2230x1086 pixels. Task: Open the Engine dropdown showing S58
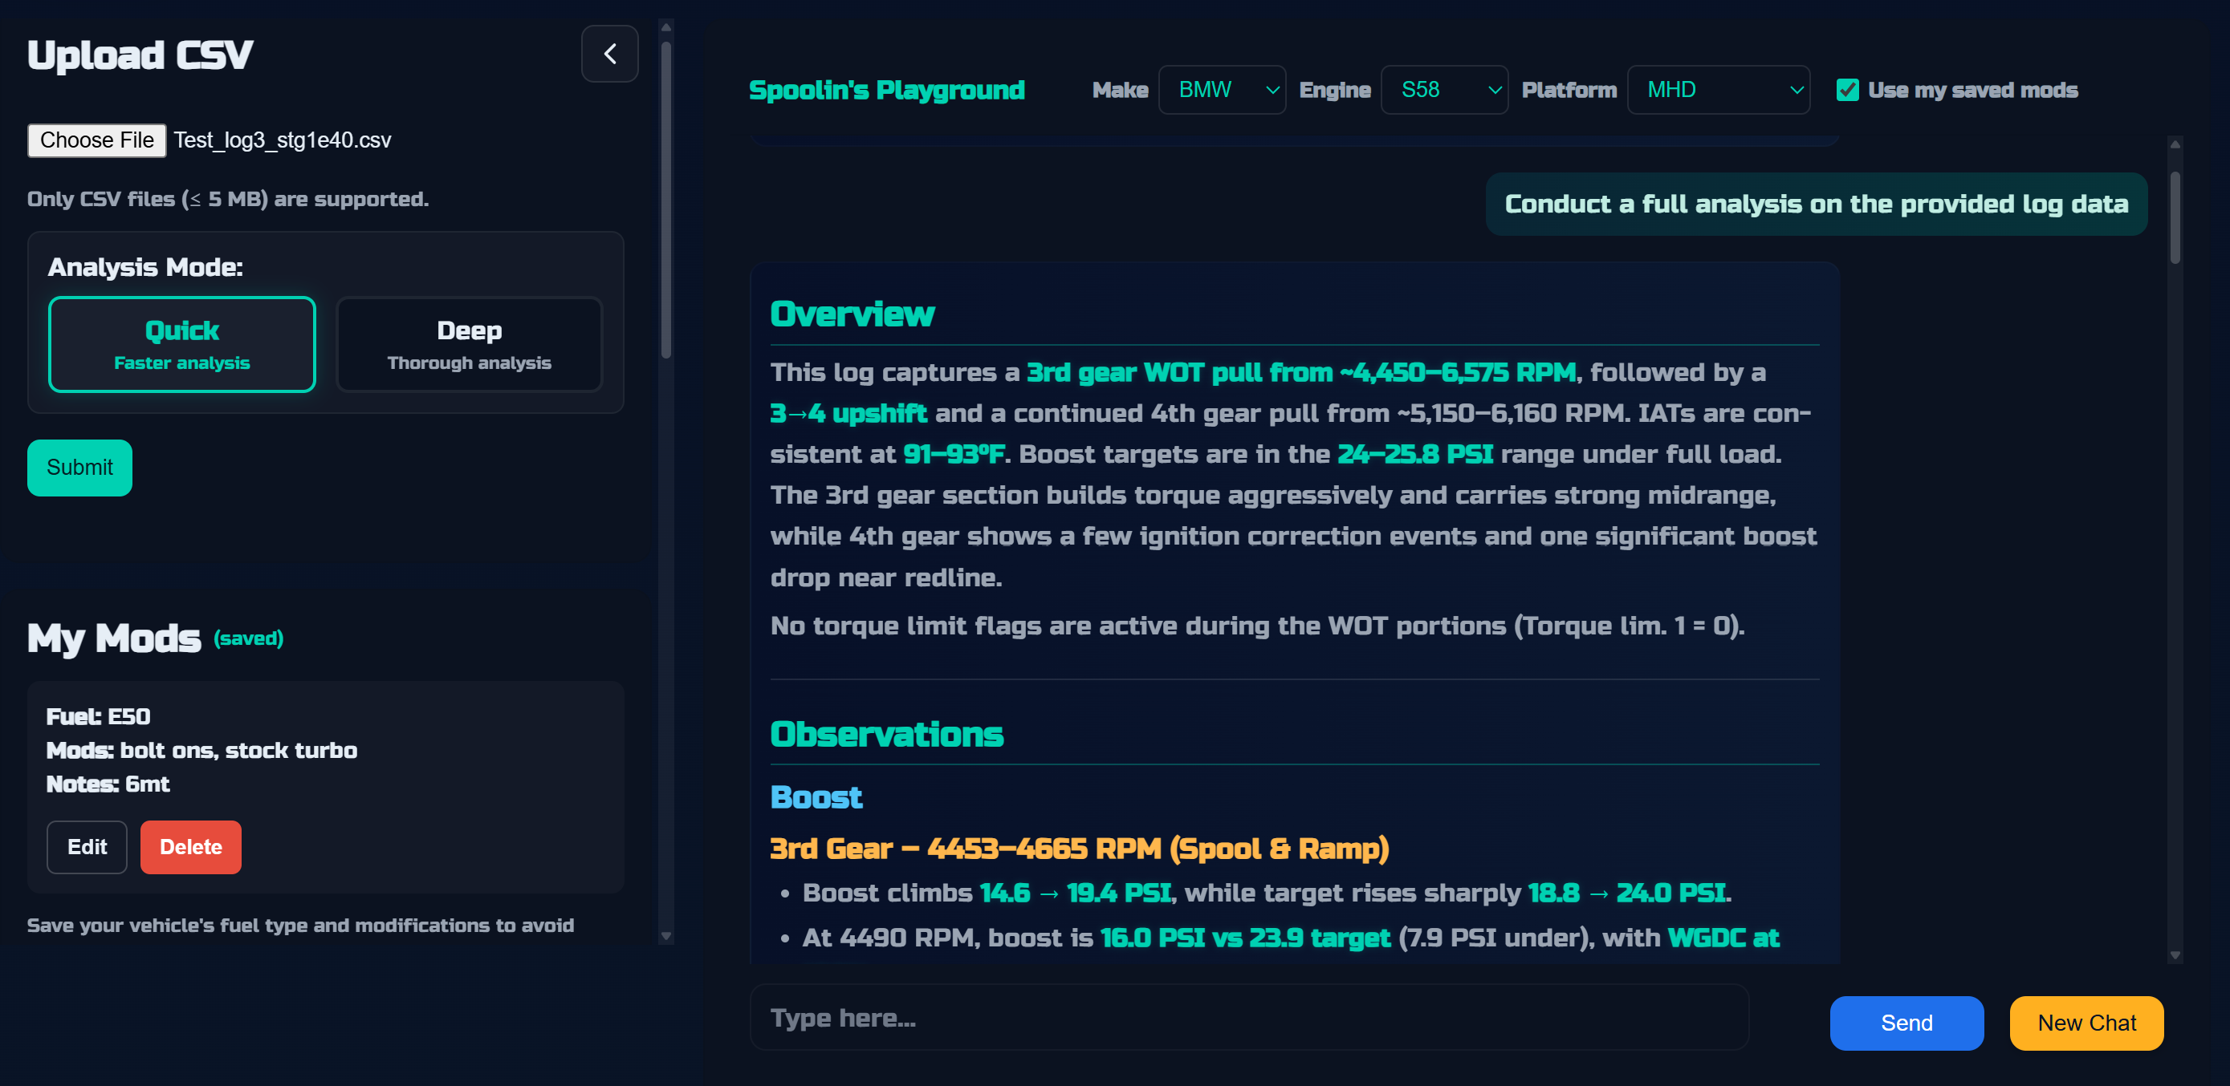(x=1444, y=90)
